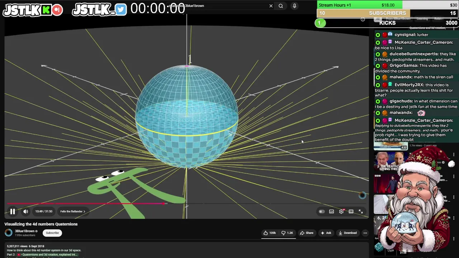Click the Subscribe button
This screenshot has height=258, width=459.
coord(52,233)
